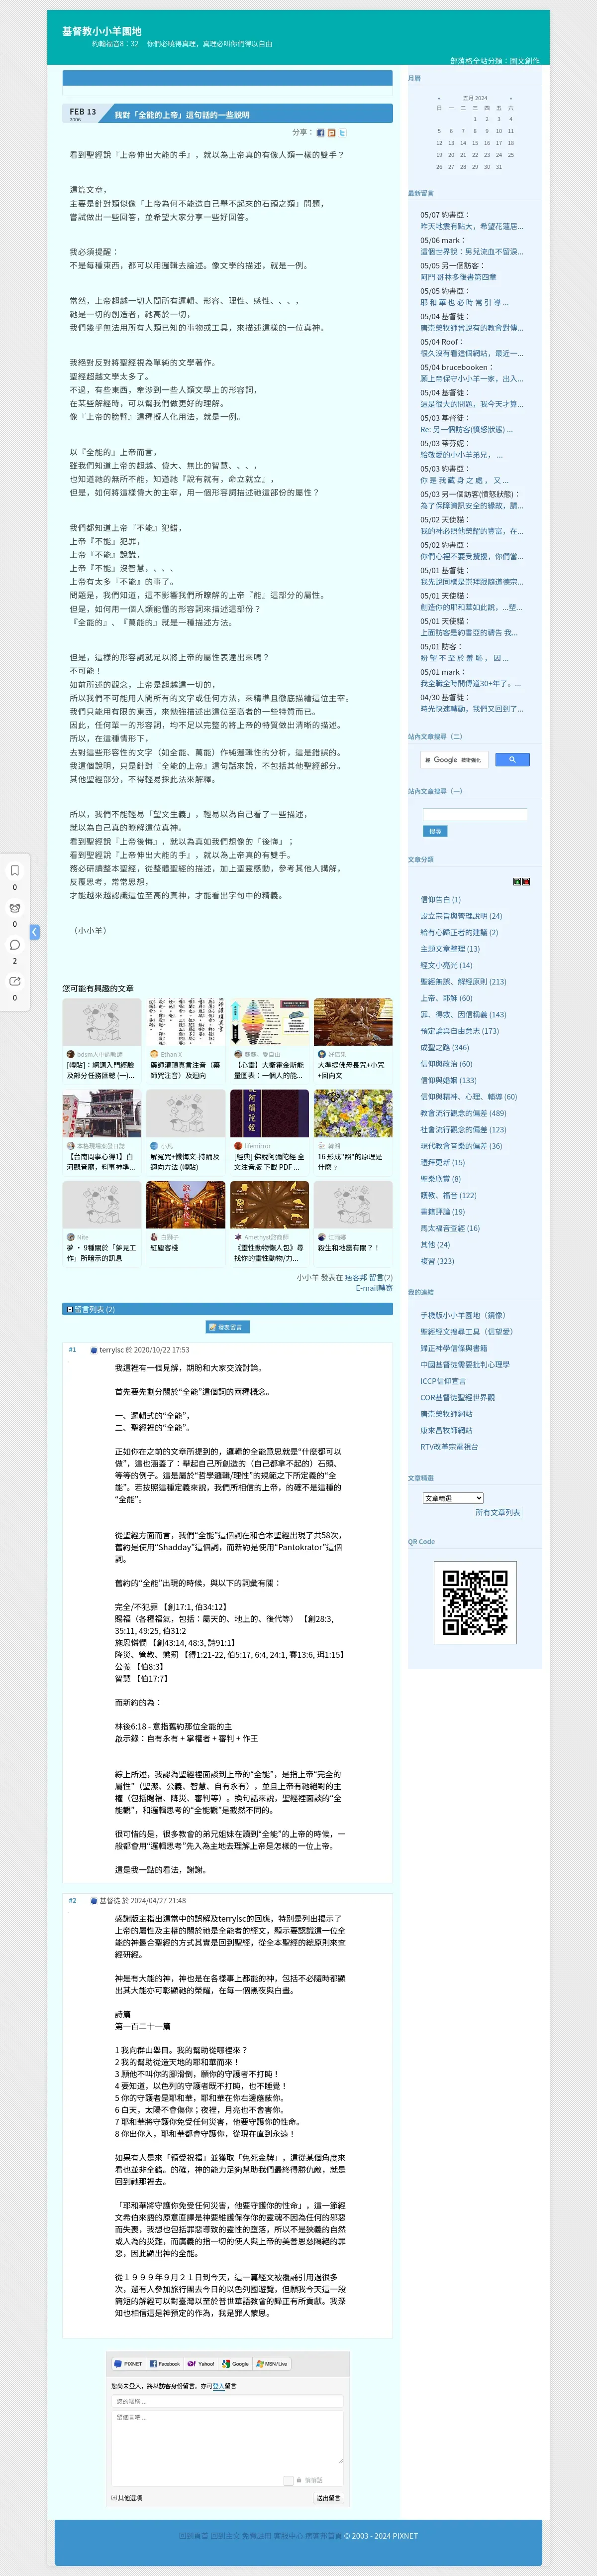This screenshot has height=2576, width=597.
Task: Open the 聖經經文搜尋工具 (信望愛) link
Action: (466, 1332)
